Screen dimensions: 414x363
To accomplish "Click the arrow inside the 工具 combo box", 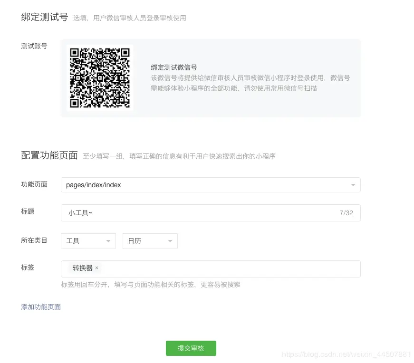I will [x=108, y=241].
